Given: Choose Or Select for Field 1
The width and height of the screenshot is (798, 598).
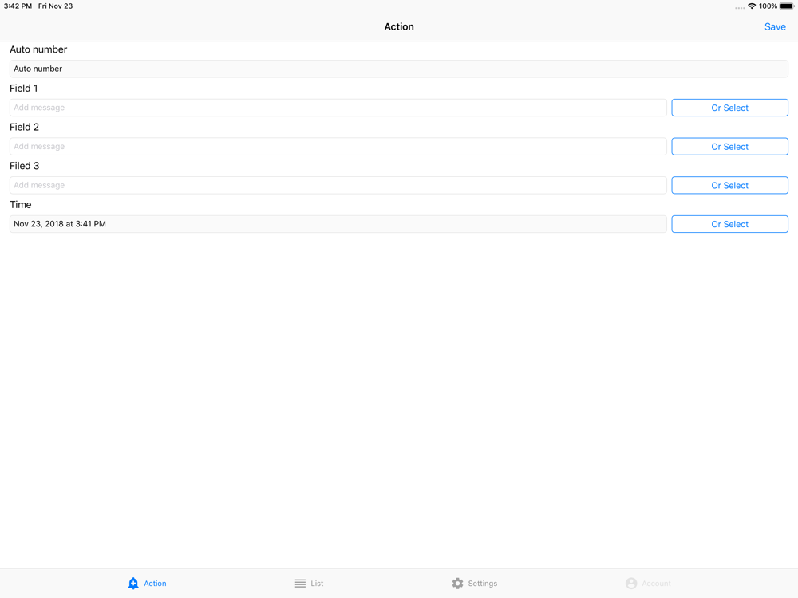Looking at the screenshot, I should pyautogui.click(x=729, y=108).
